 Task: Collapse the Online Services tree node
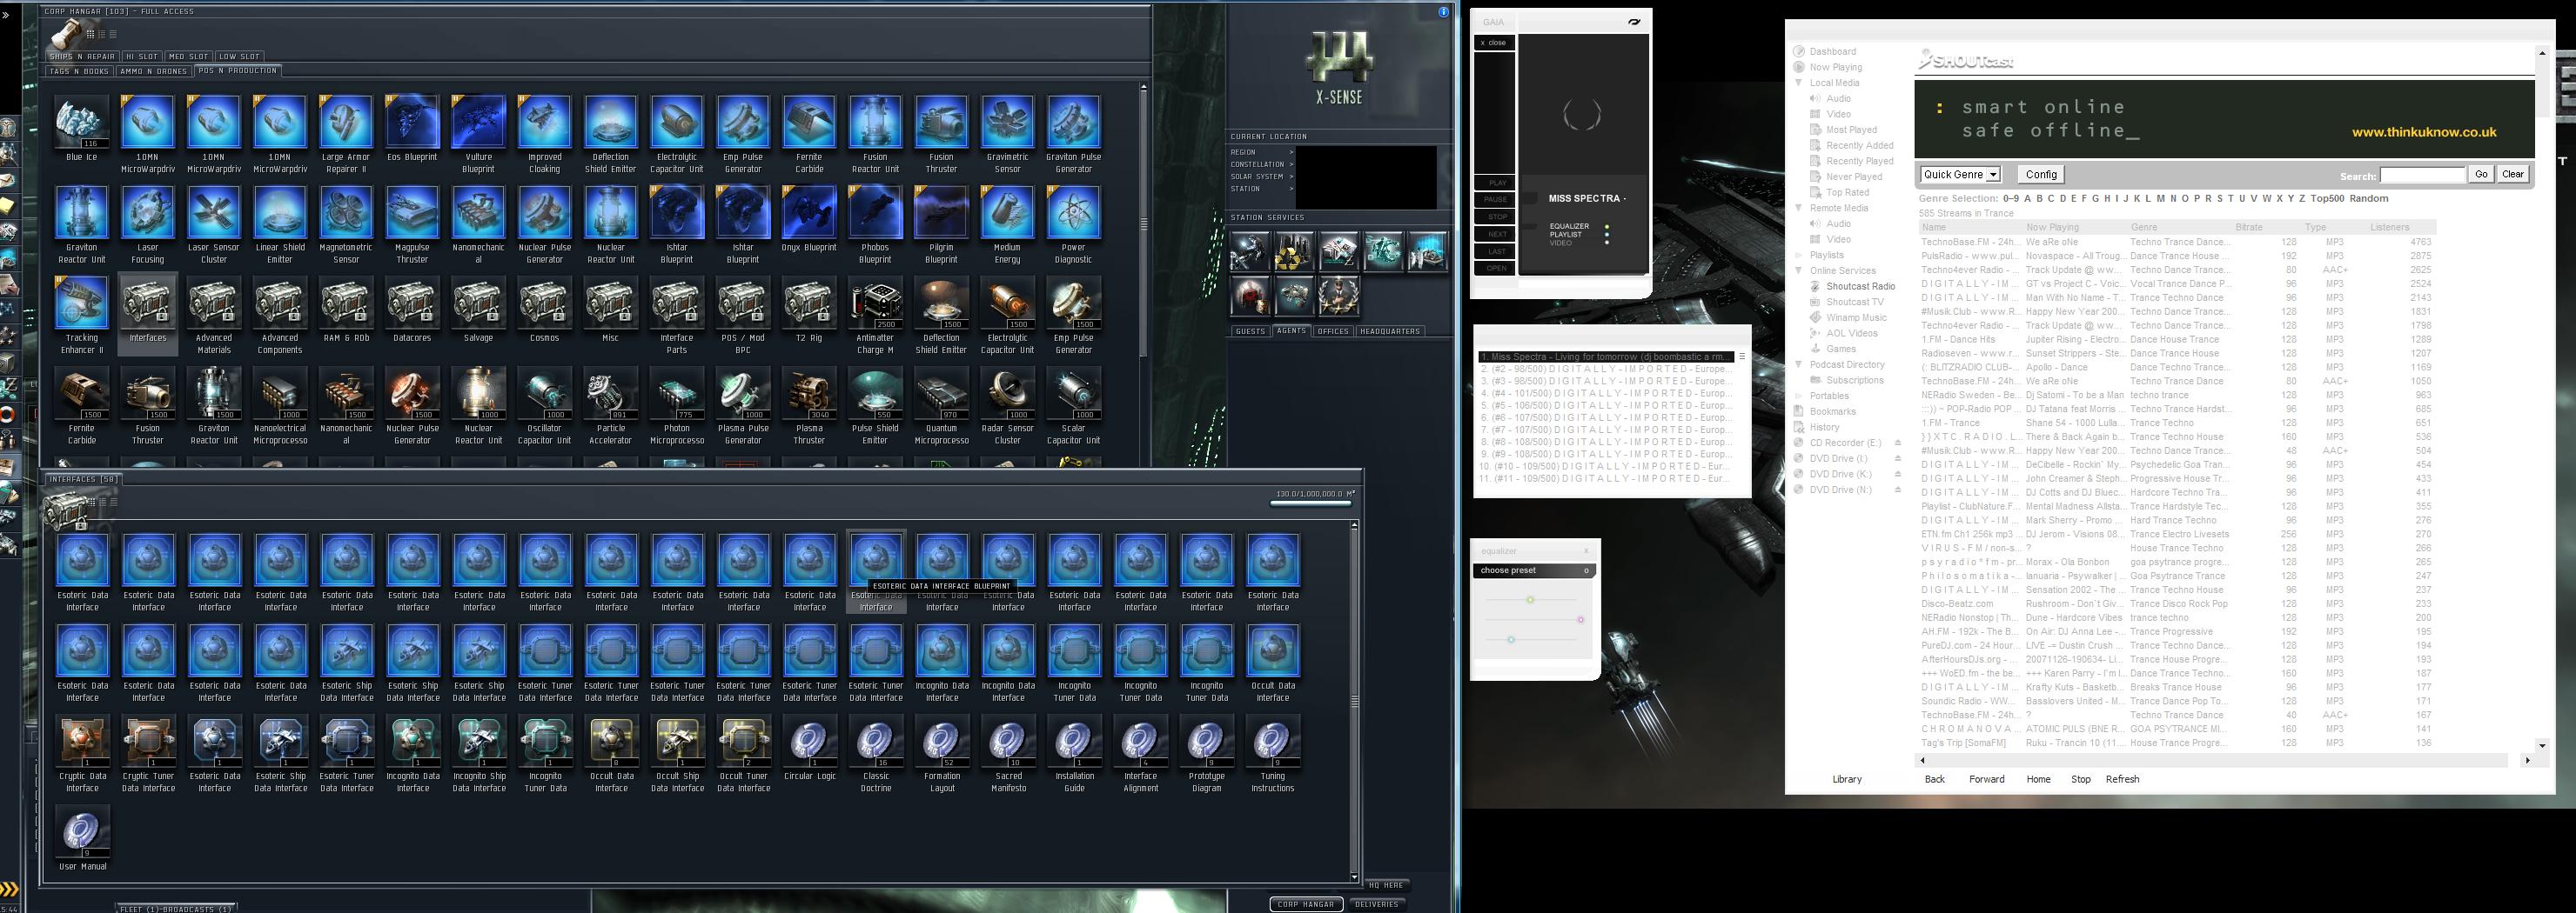coord(1799,270)
